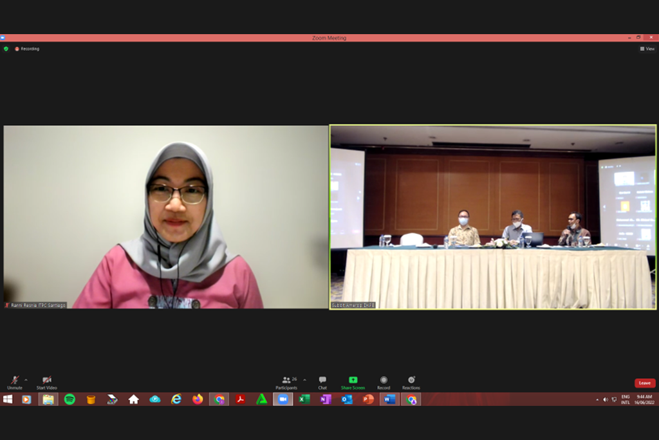Open Firefox from the taskbar
Viewport: 659px width, 440px height.
pyautogui.click(x=198, y=399)
